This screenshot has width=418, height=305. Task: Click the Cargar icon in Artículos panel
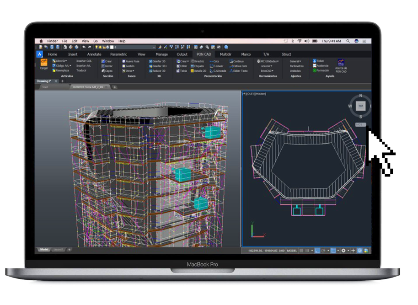point(44,64)
